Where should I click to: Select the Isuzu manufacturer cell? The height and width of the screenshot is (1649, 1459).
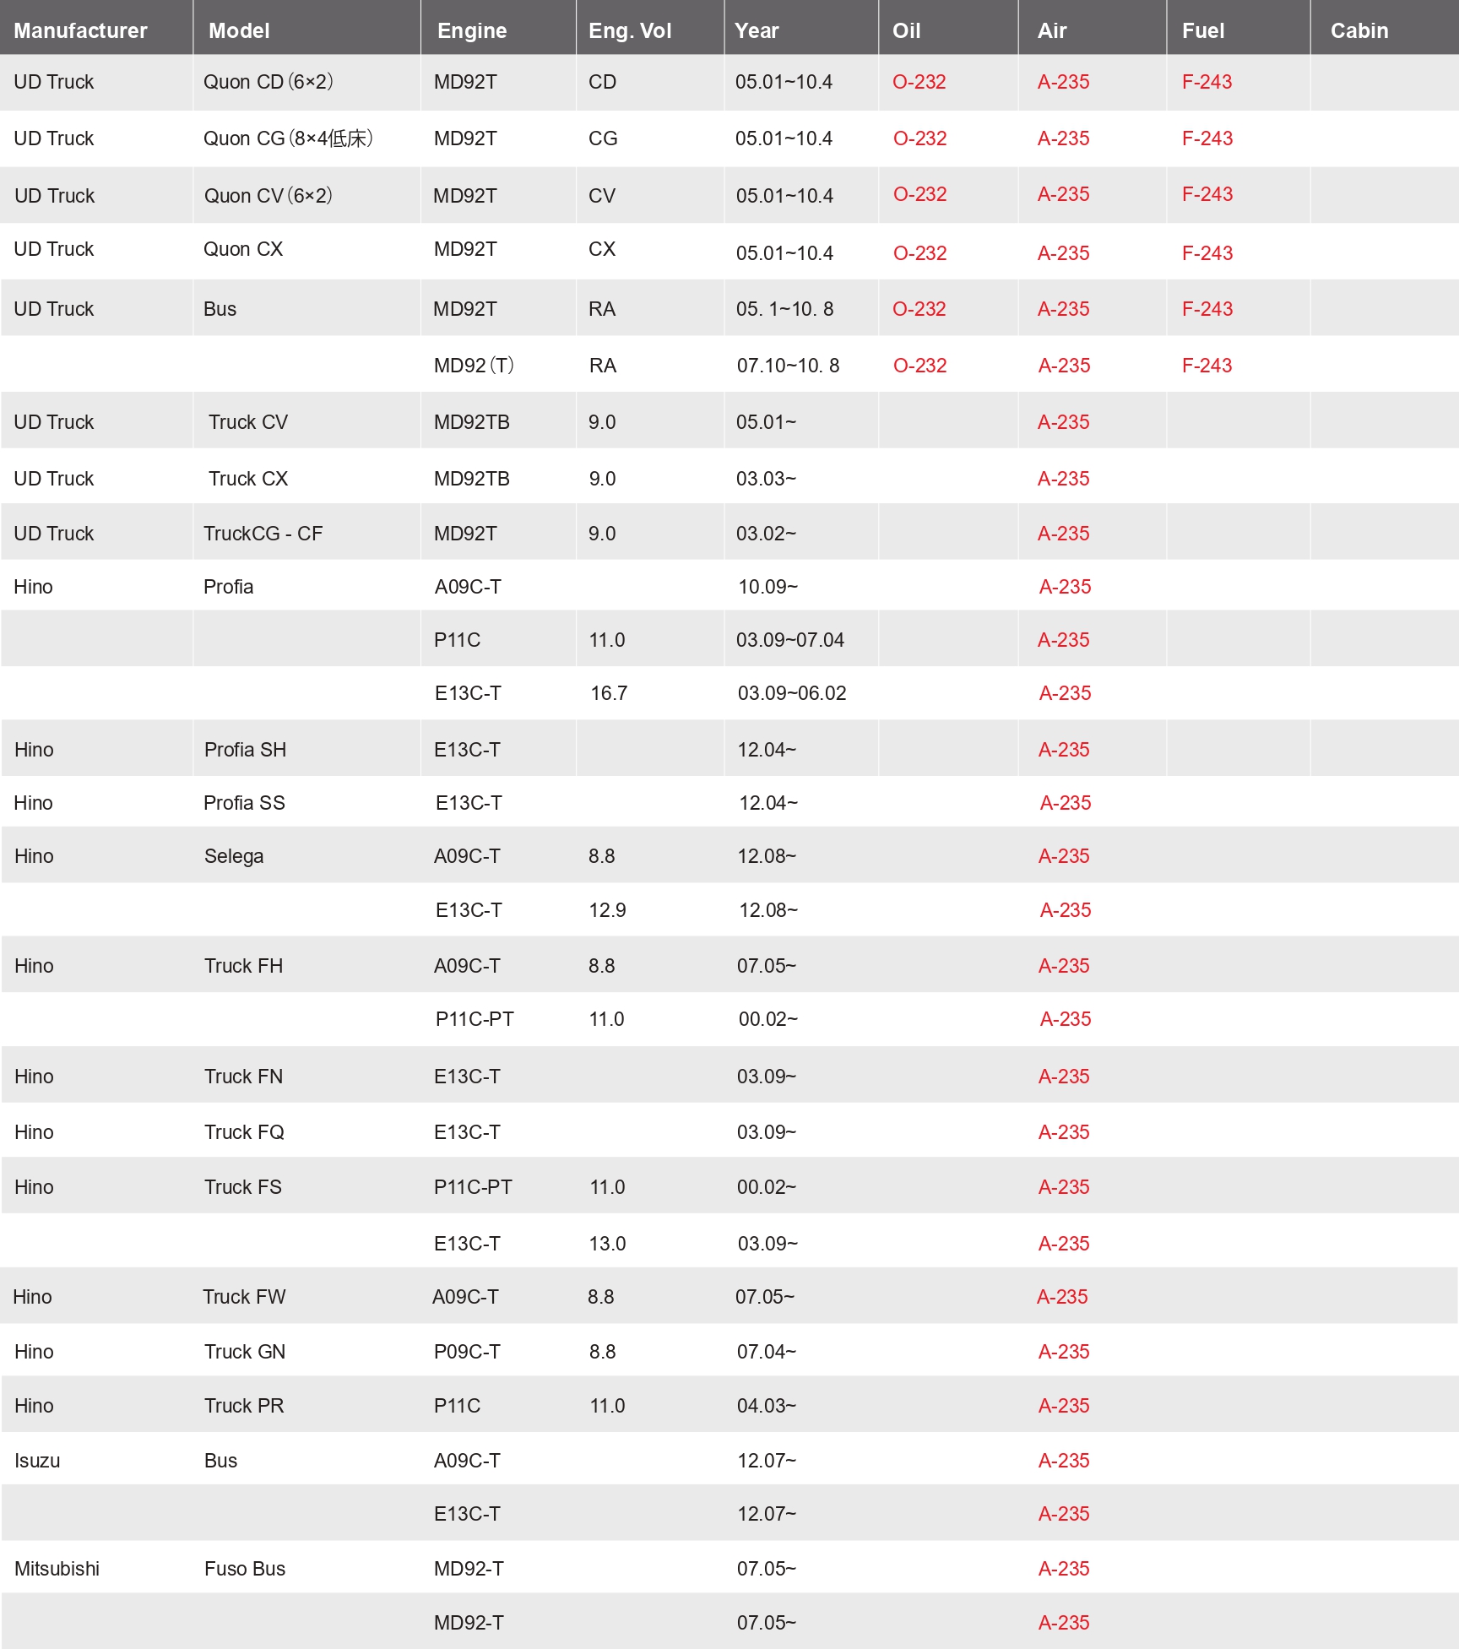(x=37, y=1461)
